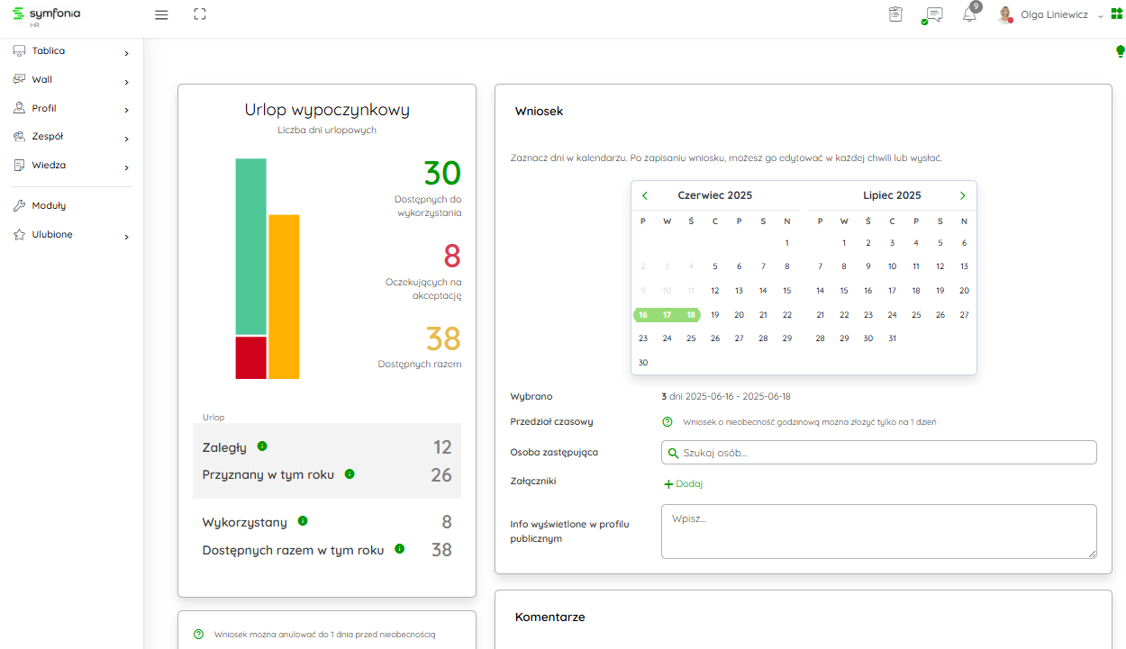Open the notifications bell
Image resolution: width=1126 pixels, height=649 pixels.
[969, 14]
